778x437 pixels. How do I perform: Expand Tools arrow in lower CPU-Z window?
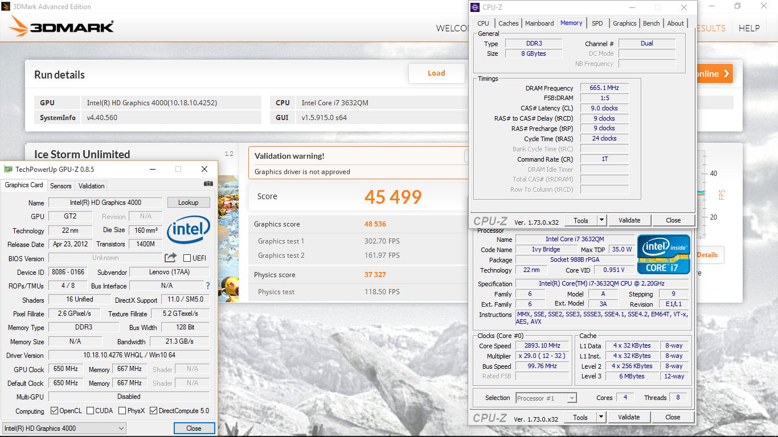point(600,417)
